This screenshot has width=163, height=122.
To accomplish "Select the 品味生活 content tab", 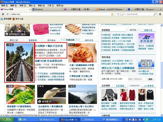I will coord(89,40).
